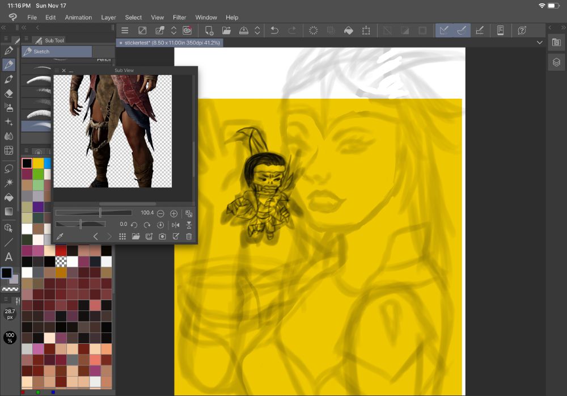This screenshot has height=396, width=567.
Task: Toggle Sub View flip vertical
Action: 189,225
